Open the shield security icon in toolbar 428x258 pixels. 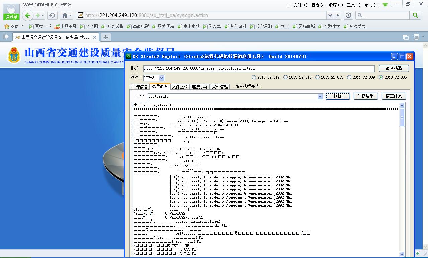pyautogui.click(x=348, y=15)
